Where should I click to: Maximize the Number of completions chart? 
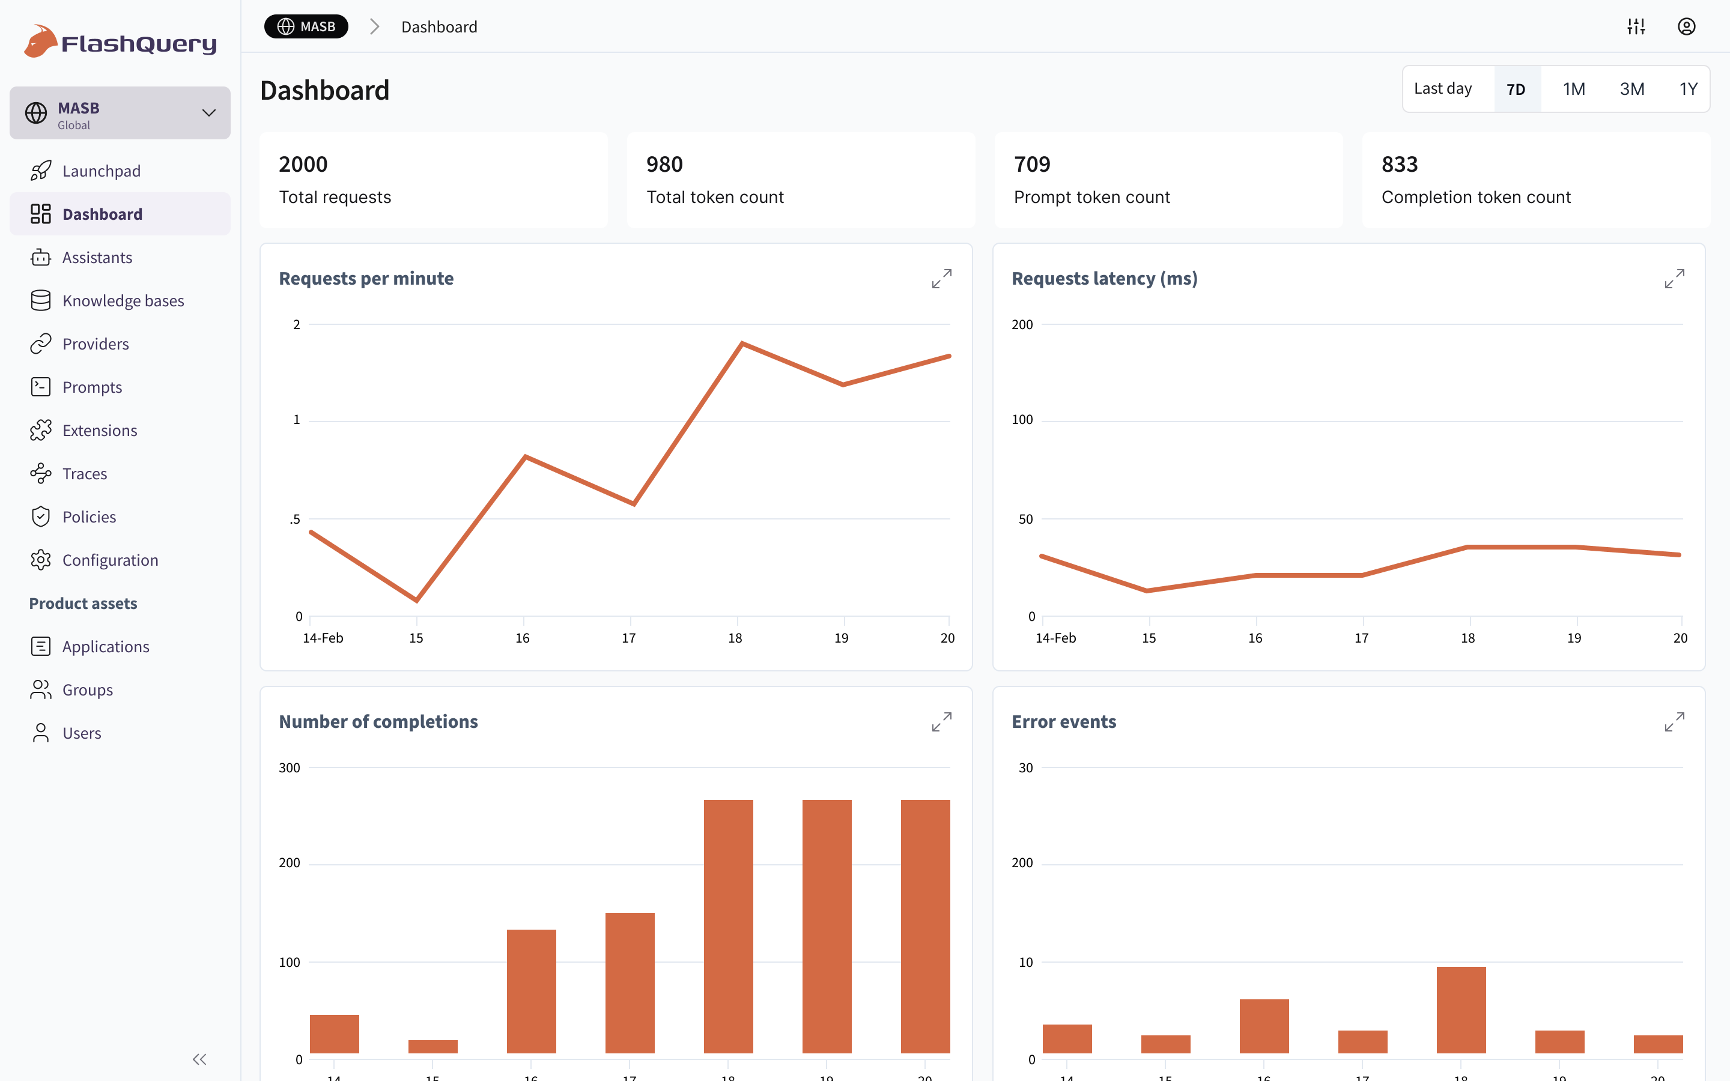click(941, 722)
